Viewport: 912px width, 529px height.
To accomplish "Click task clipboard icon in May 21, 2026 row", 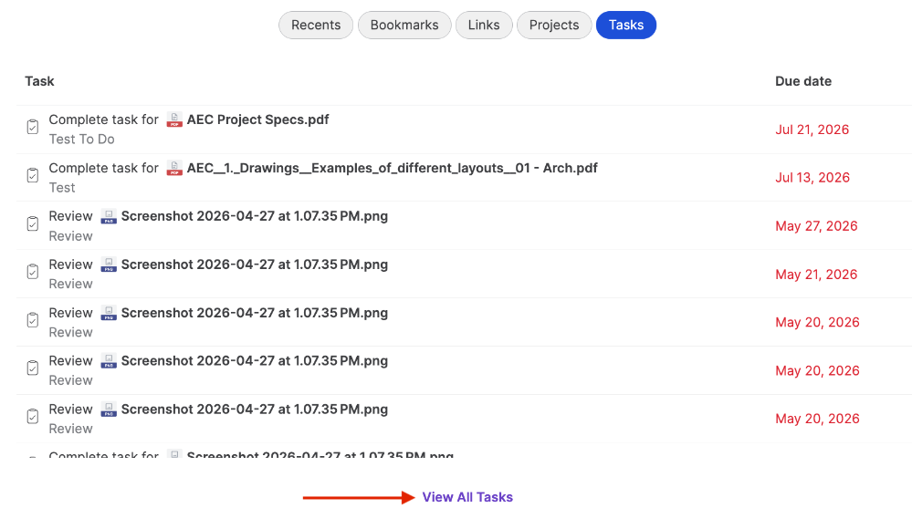I will coord(33,272).
